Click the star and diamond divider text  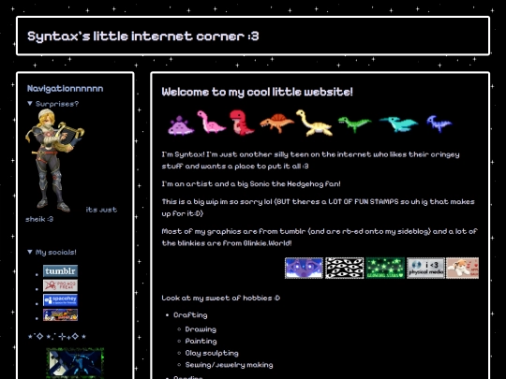coord(57,337)
